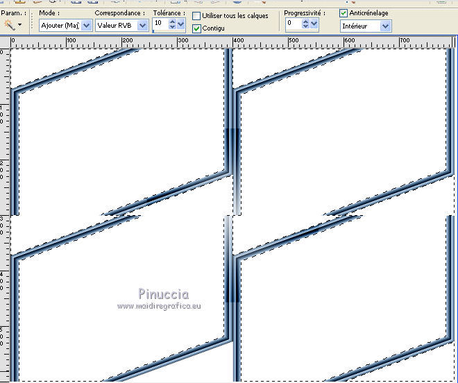Click the Tolérance up/down spinner arrows
The height and width of the screenshot is (383, 458).
pos(172,24)
